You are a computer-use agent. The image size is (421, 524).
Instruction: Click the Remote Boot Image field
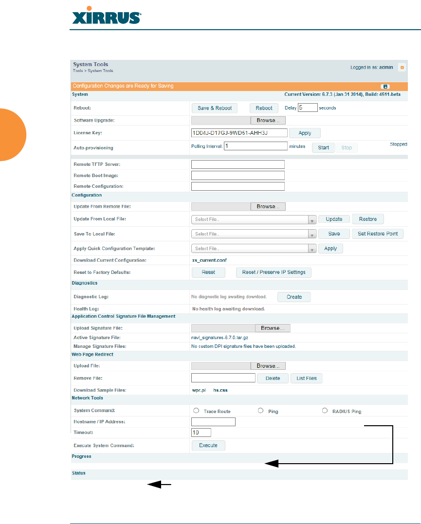[238, 176]
